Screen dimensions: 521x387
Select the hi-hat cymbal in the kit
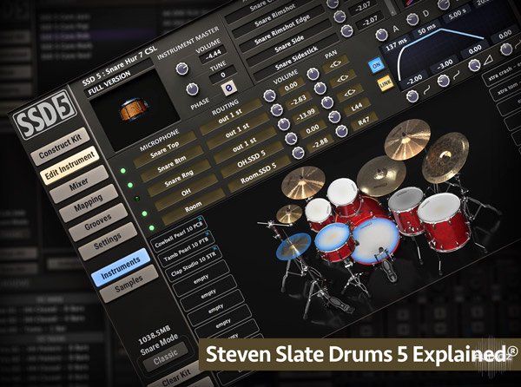pos(293,246)
